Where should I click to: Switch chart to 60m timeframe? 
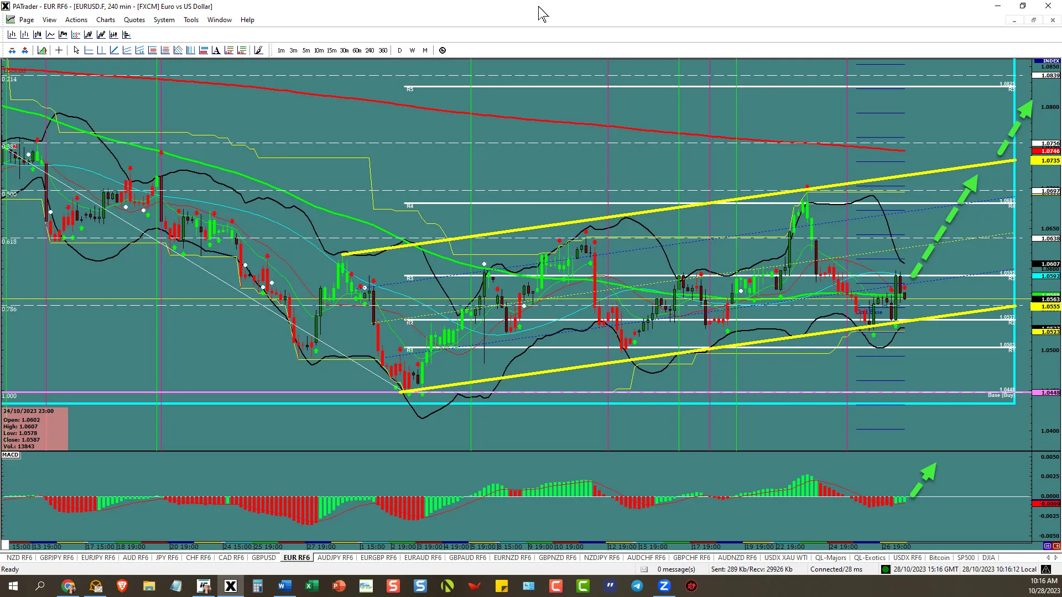click(x=357, y=50)
